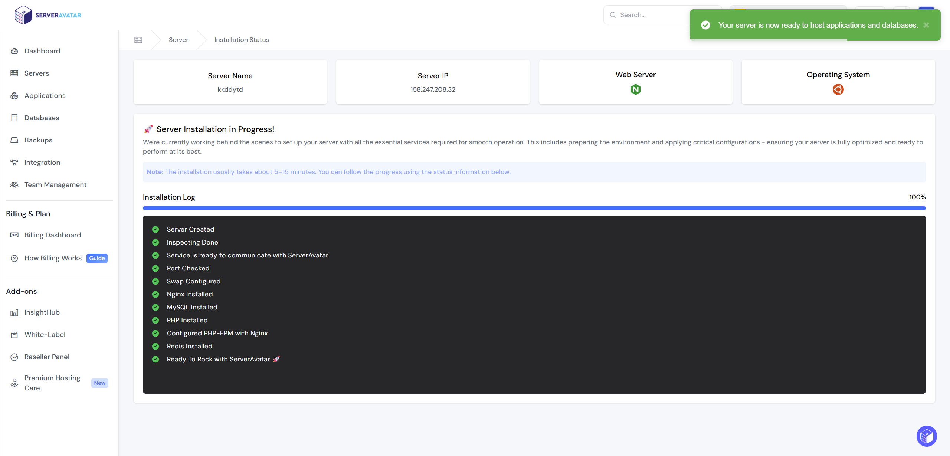
Task: Click the Backups drive icon
Action: click(x=14, y=140)
